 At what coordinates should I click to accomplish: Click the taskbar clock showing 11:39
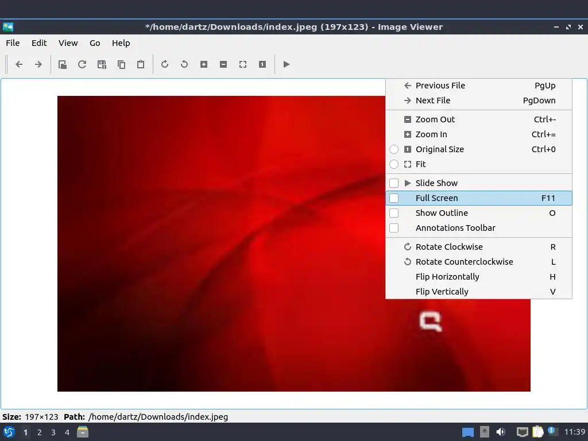575,432
